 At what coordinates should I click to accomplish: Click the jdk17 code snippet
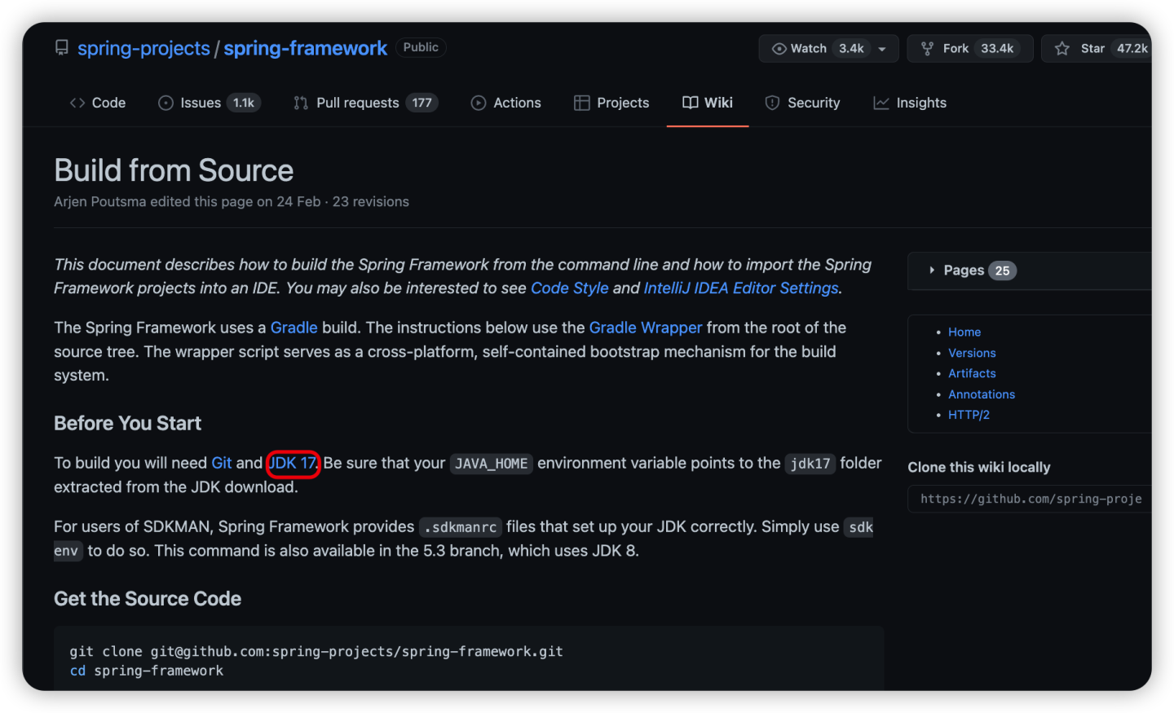(810, 464)
